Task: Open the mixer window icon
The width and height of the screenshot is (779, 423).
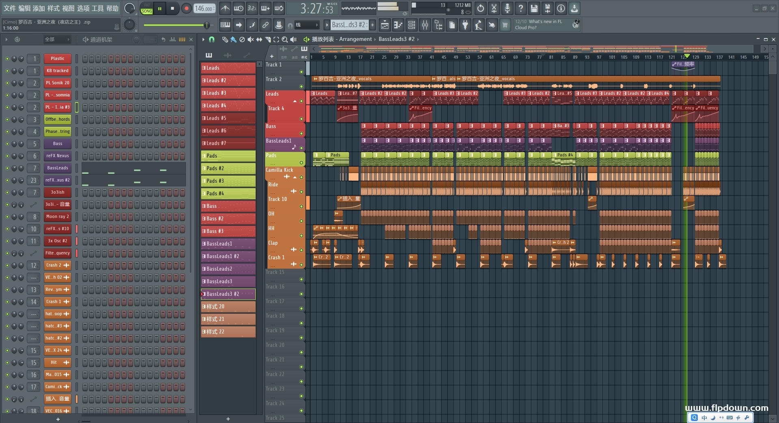Action: coord(425,25)
